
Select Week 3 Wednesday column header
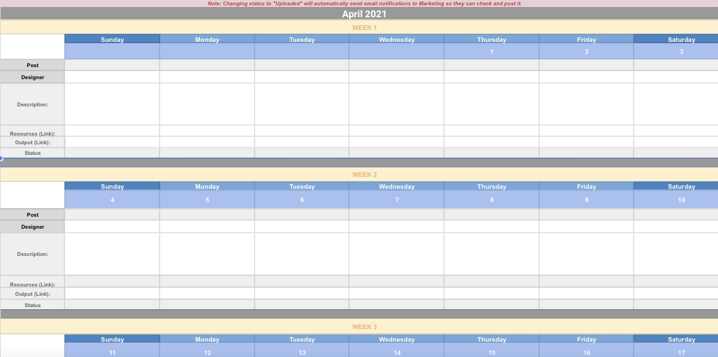point(396,339)
